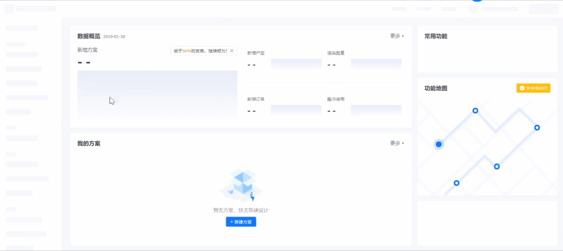Click the empty box illustration in 我的方案
563x251 pixels.
point(241,185)
